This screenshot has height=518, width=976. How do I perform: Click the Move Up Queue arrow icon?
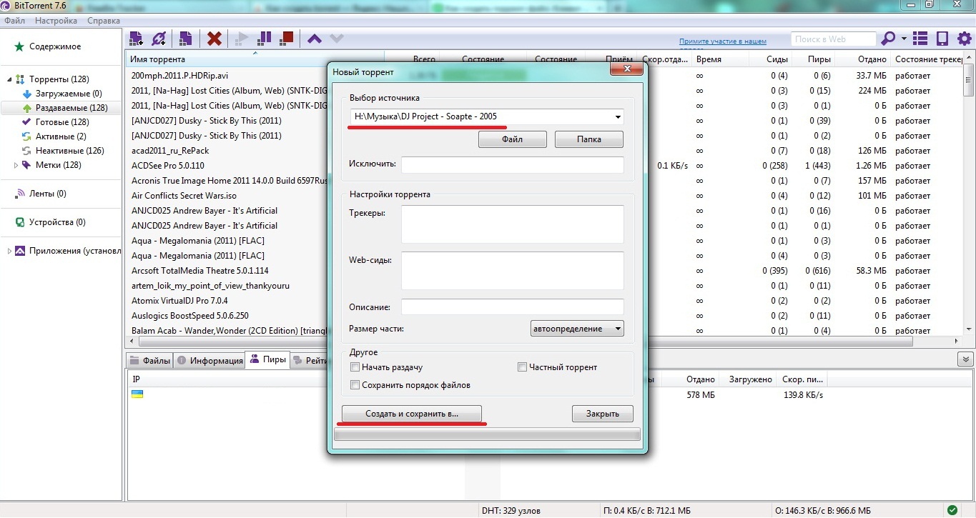(x=314, y=39)
